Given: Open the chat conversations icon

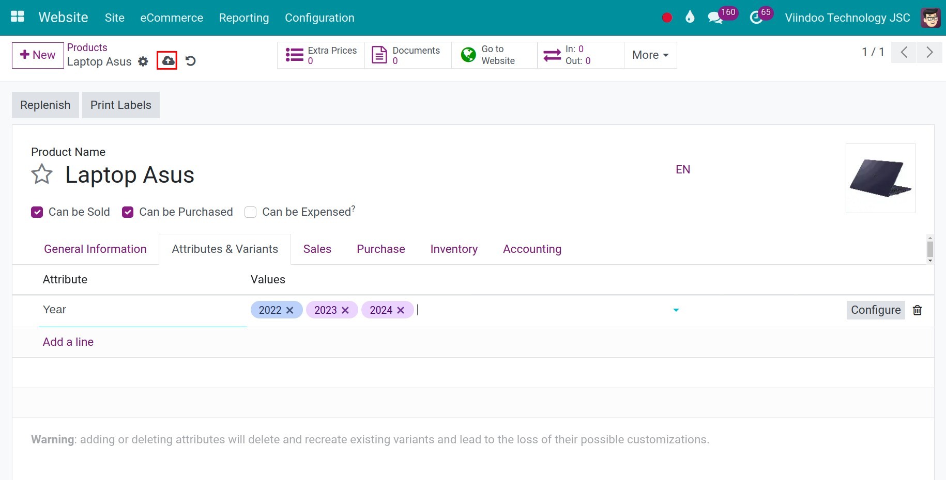Looking at the screenshot, I should click(715, 18).
